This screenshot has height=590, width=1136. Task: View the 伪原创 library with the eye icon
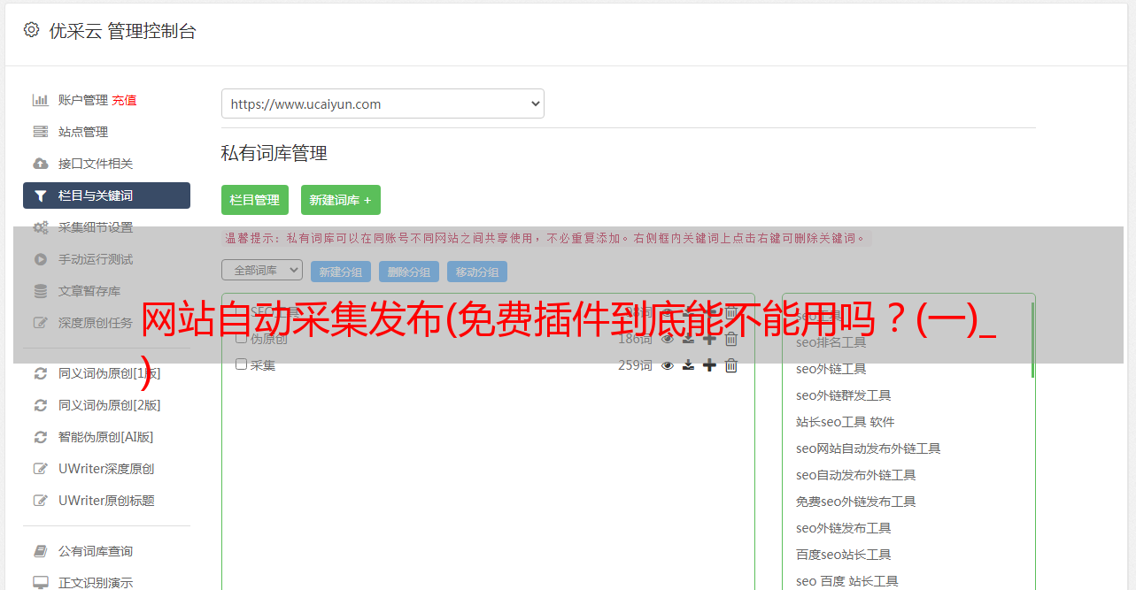(x=668, y=339)
